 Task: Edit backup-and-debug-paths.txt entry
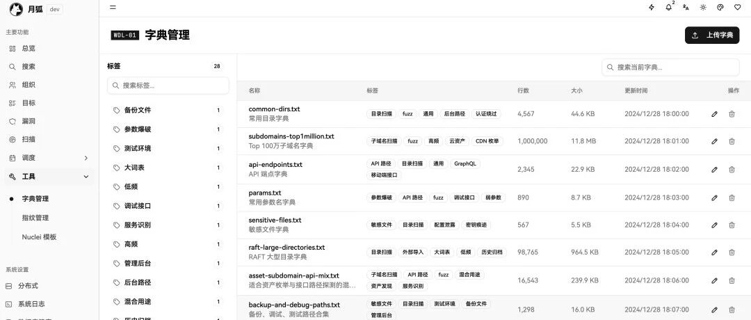point(715,310)
